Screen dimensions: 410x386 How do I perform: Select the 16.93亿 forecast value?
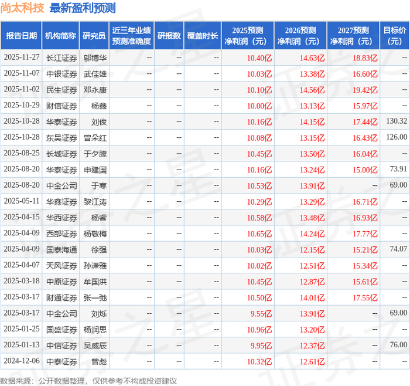pos(365,218)
